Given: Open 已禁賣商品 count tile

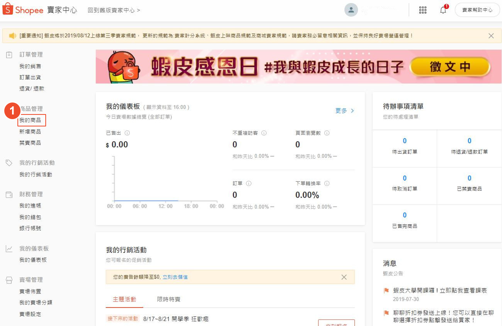Looking at the screenshot, I should [x=469, y=186].
